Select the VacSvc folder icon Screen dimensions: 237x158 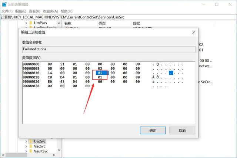pos(31,146)
